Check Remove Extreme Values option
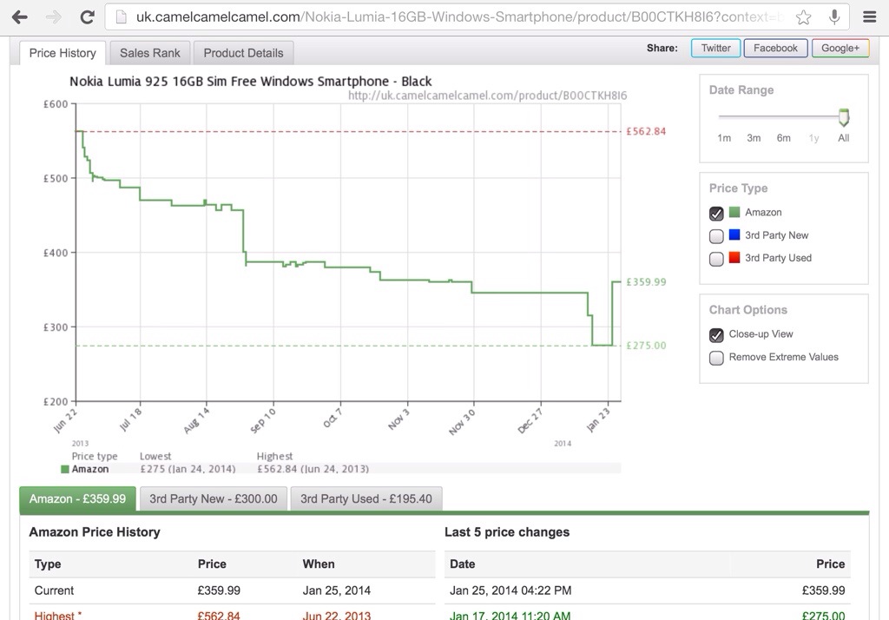 716,357
